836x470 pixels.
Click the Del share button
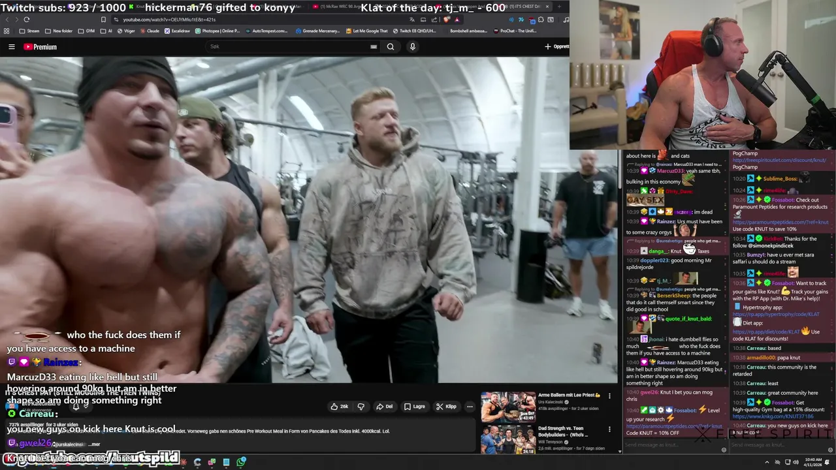(384, 406)
